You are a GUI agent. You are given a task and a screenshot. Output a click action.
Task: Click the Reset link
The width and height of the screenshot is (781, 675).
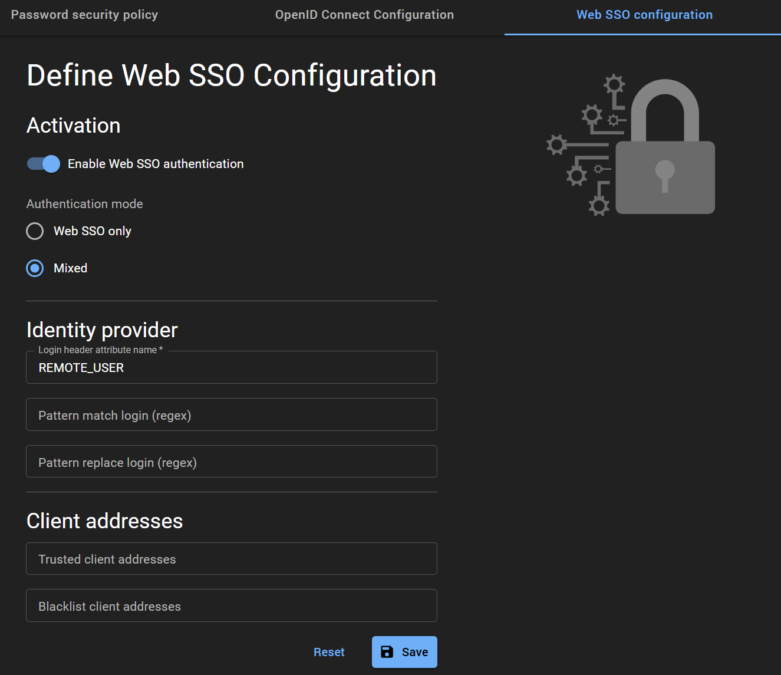pyautogui.click(x=329, y=652)
